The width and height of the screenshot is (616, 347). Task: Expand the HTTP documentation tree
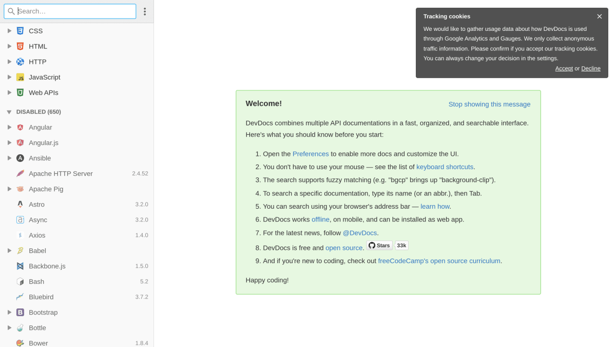[x=9, y=62]
